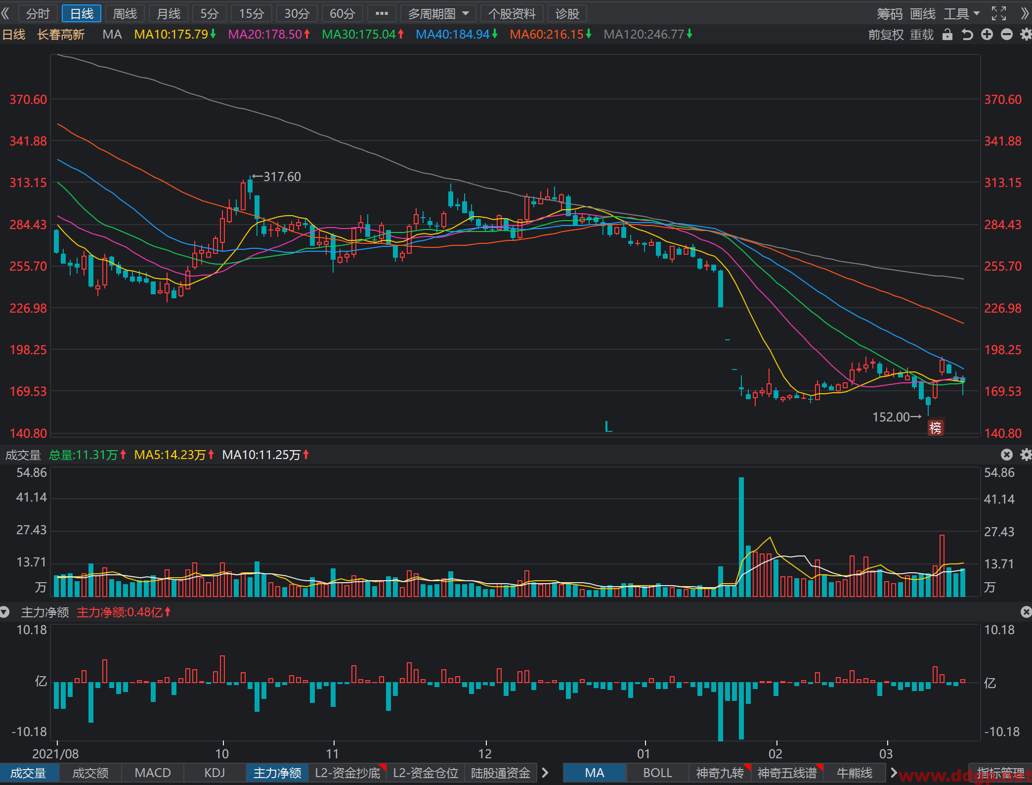Screen dimensions: 1032x785
Task: Open the 多周期图 dropdown
Action: [x=438, y=14]
